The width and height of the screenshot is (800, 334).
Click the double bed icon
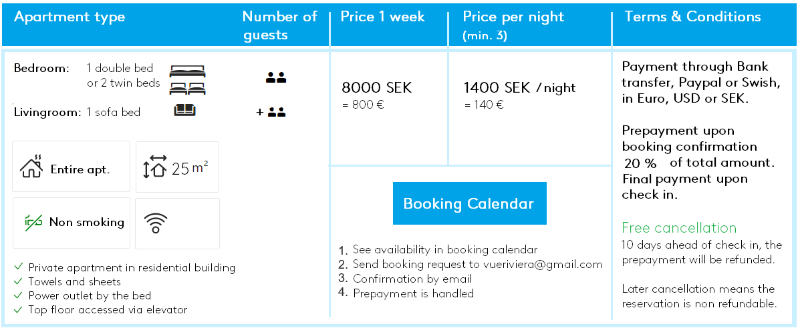[x=187, y=71]
